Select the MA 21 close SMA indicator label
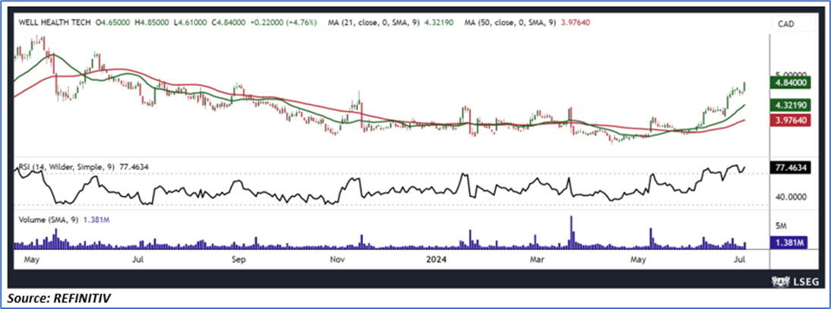 coord(391,23)
